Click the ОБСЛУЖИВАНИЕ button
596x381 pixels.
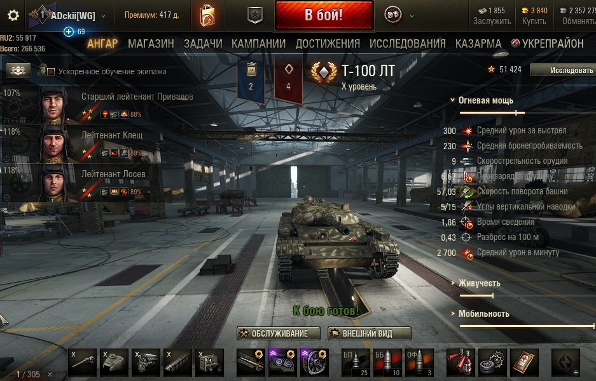pyautogui.click(x=278, y=333)
